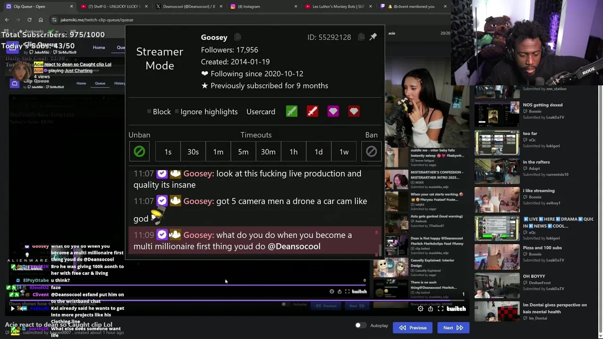Toggle fullscreen in inner nested player

347,291
